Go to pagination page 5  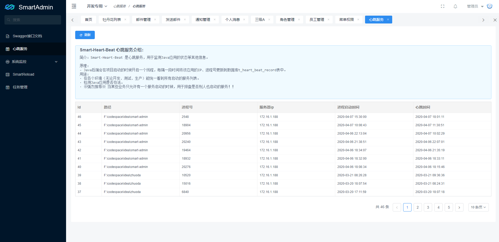449,207
